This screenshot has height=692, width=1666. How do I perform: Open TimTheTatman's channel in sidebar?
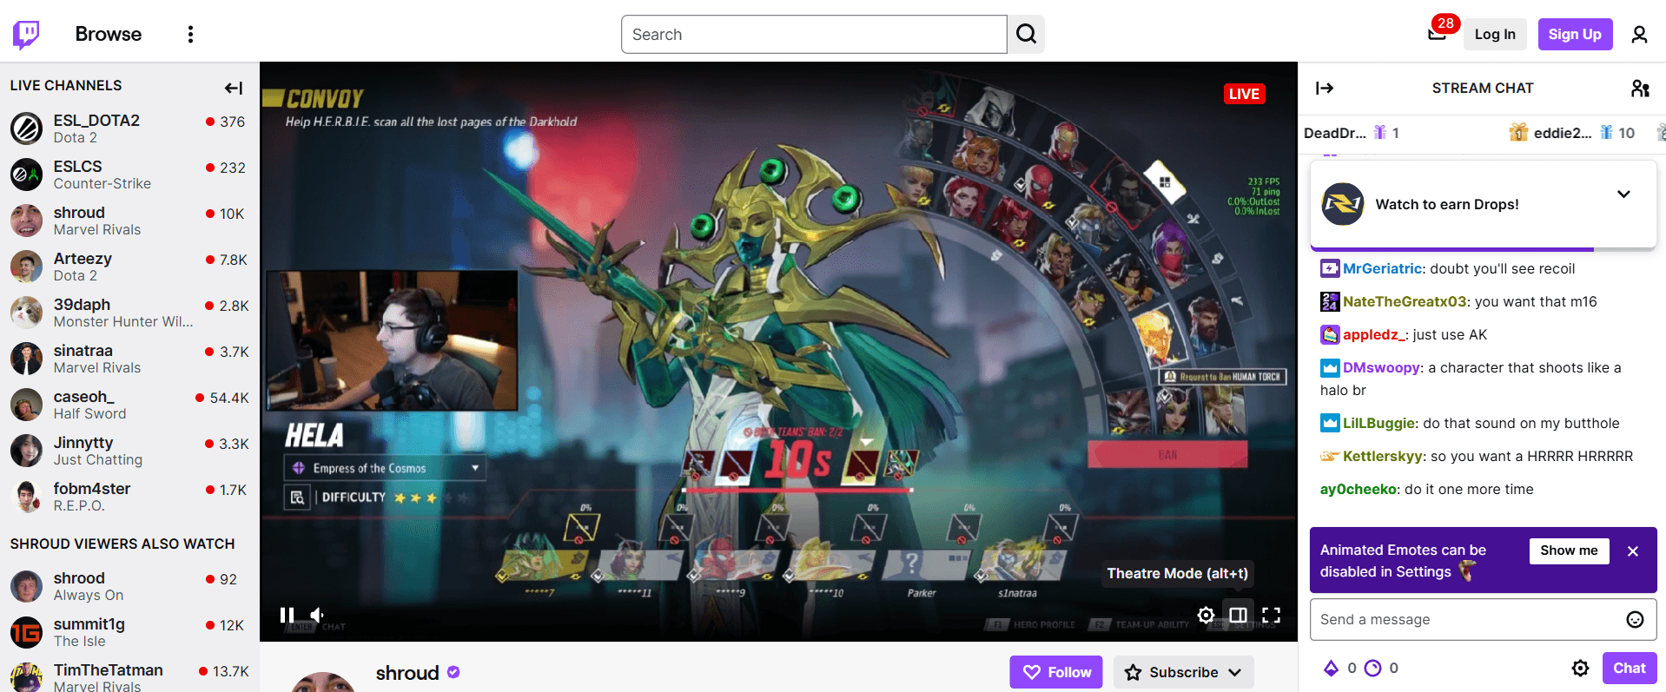(129, 677)
